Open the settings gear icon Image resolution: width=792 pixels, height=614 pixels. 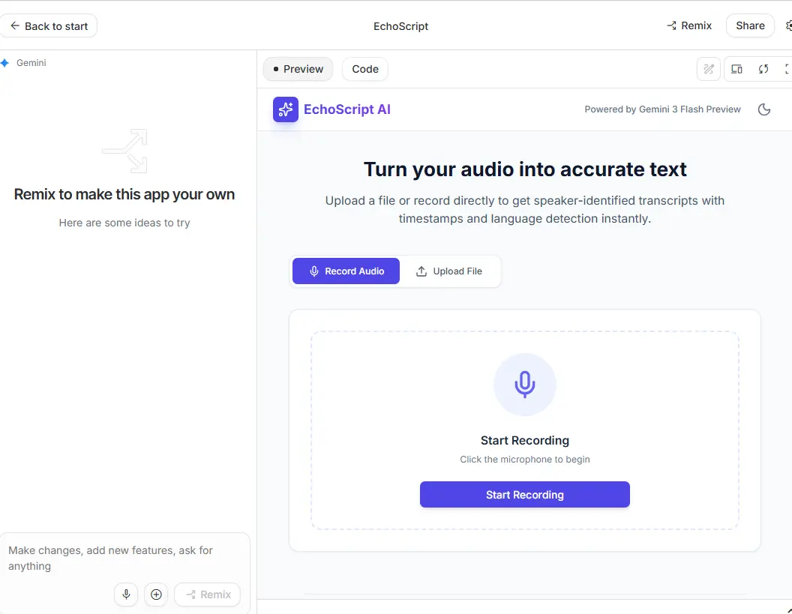[x=788, y=25]
